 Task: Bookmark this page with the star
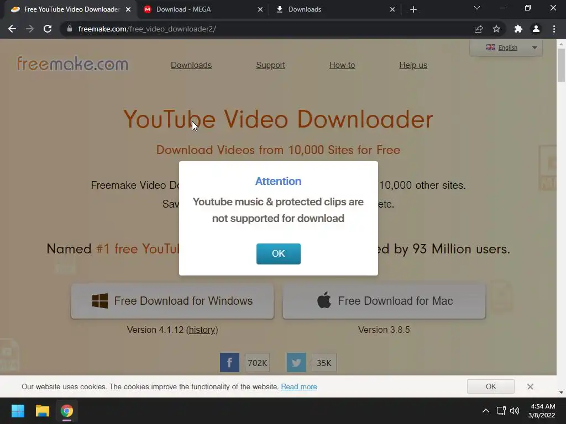(496, 29)
